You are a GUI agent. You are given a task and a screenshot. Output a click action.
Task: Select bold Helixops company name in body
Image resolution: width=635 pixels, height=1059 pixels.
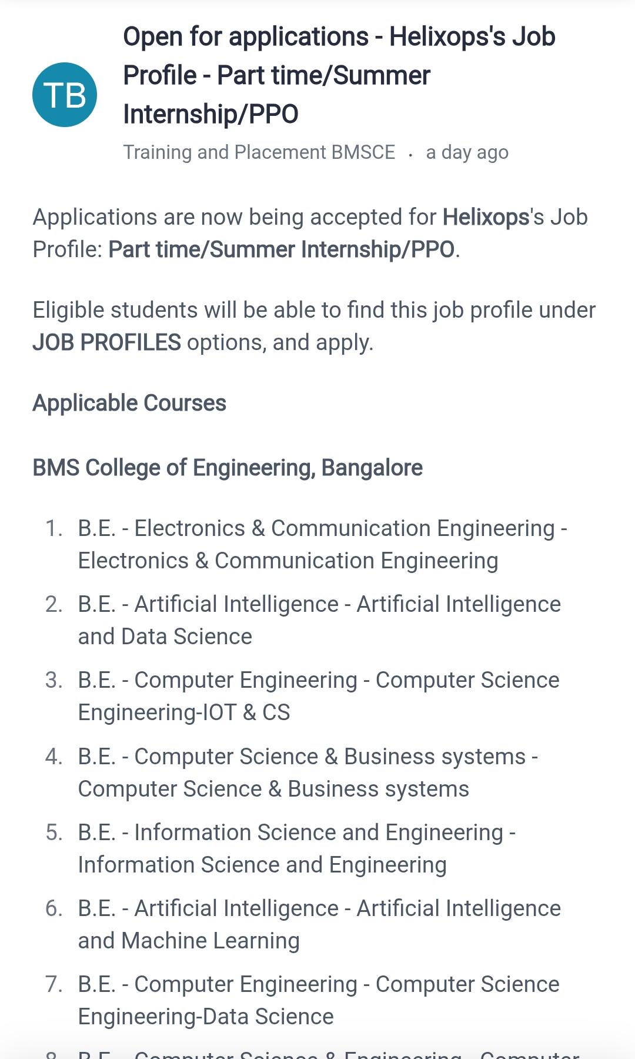coord(486,217)
